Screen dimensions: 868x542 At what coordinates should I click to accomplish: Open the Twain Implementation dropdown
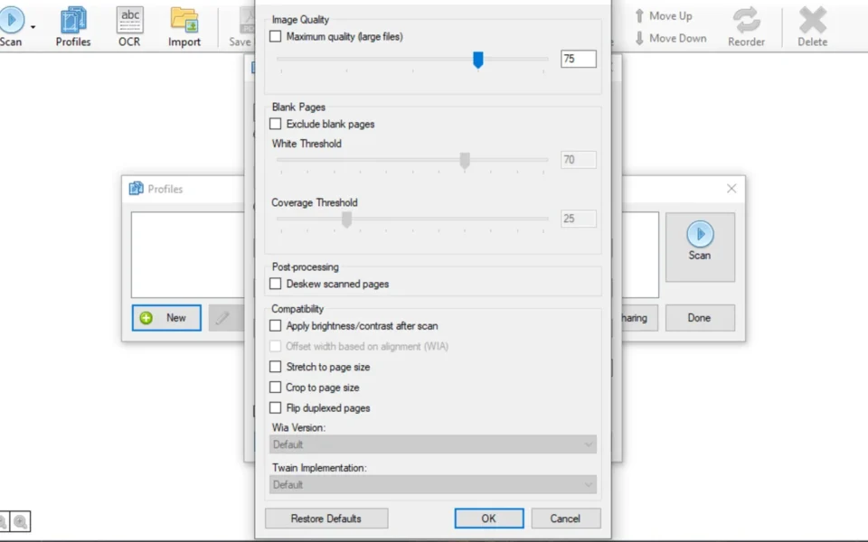tap(433, 484)
